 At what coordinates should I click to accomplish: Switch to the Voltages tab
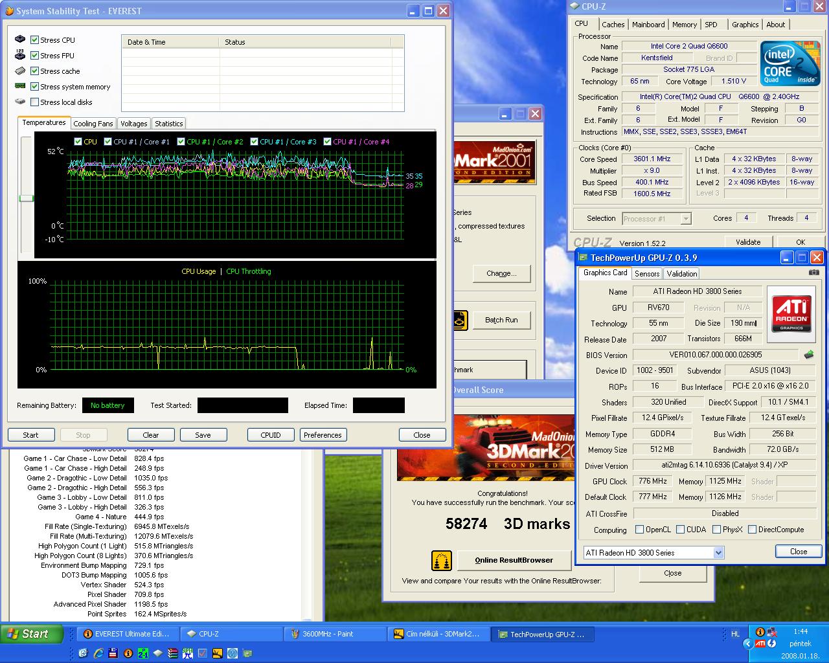click(133, 124)
